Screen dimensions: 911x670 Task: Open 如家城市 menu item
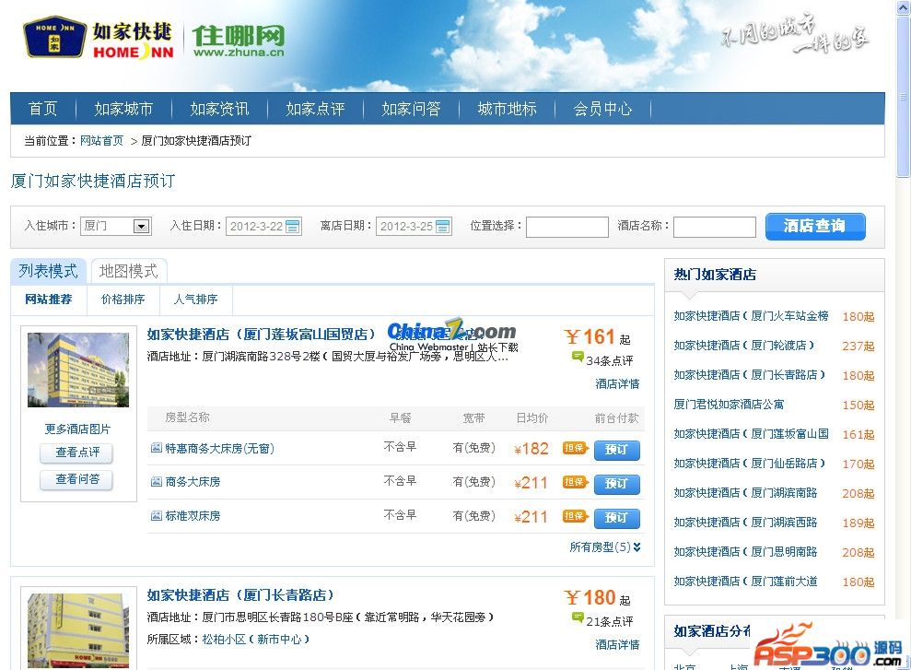(x=123, y=109)
